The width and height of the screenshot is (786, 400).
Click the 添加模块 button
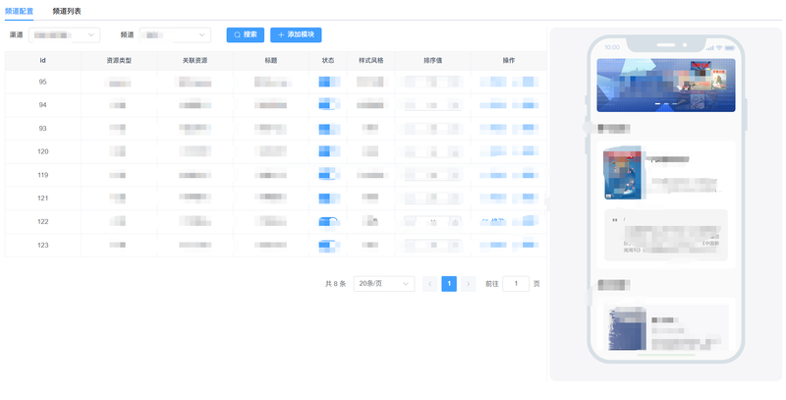coord(296,35)
